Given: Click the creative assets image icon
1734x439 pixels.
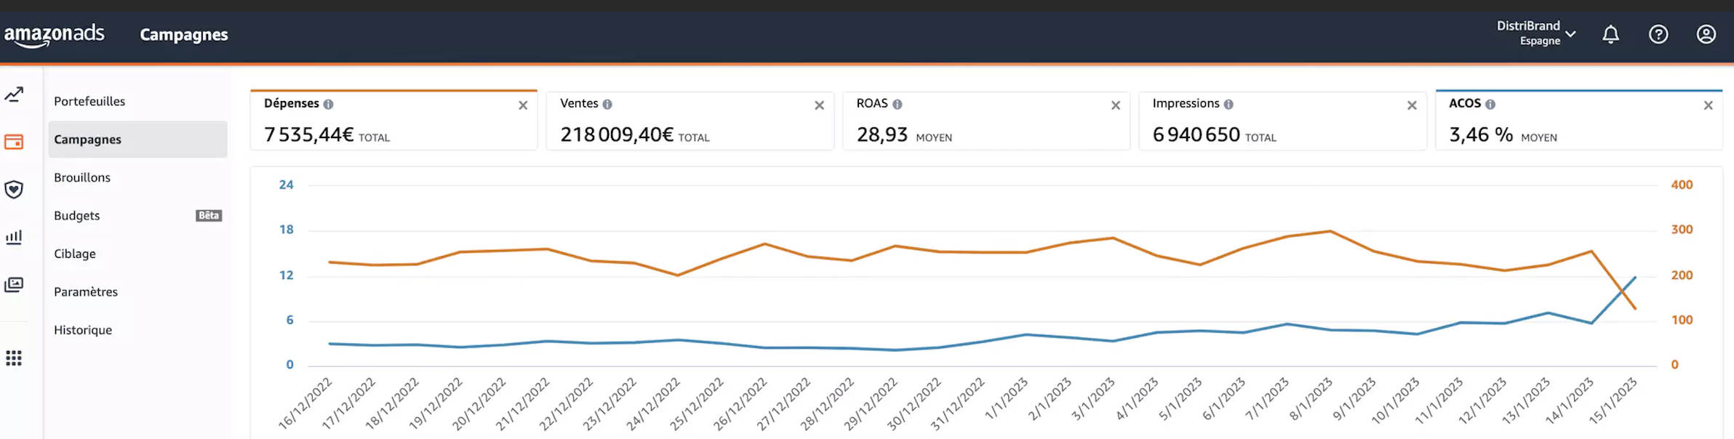Looking at the screenshot, I should (14, 285).
